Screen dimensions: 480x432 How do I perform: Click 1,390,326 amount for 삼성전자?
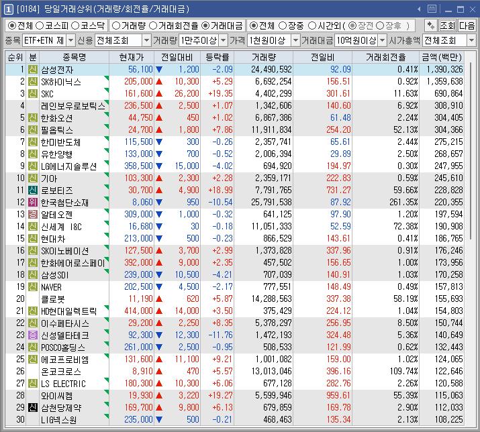click(444, 70)
